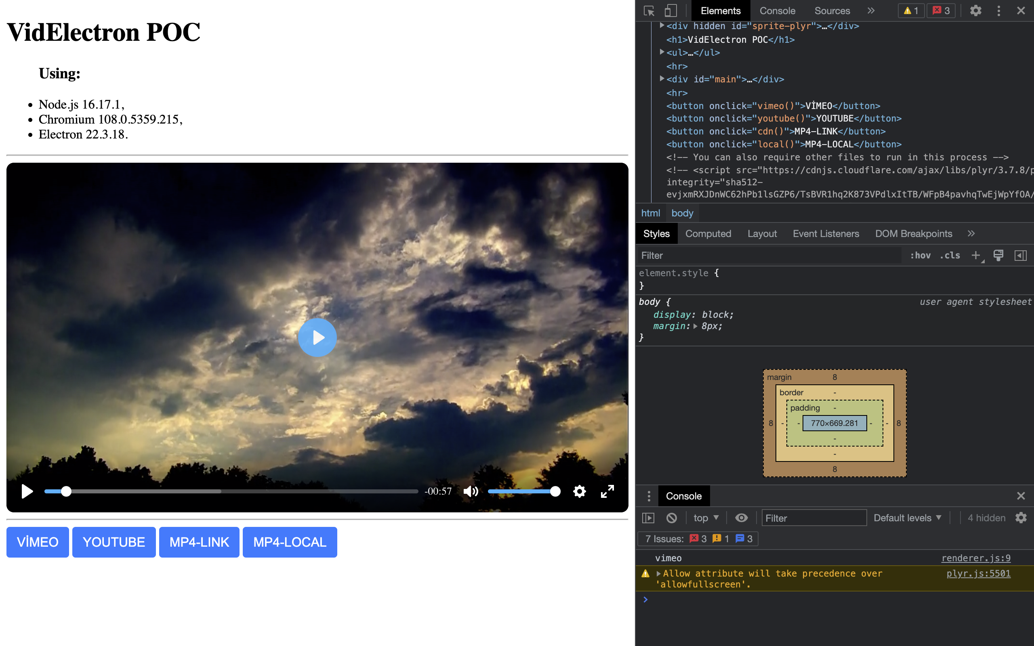The width and height of the screenshot is (1034, 646).
Task: Expand the div id main node
Action: [x=662, y=79]
